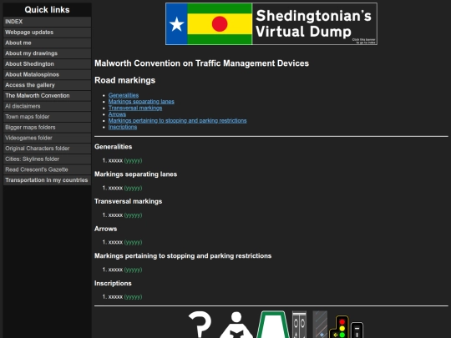Jump to Markings separating lanes link
This screenshot has width=451, height=338.
coord(141,102)
